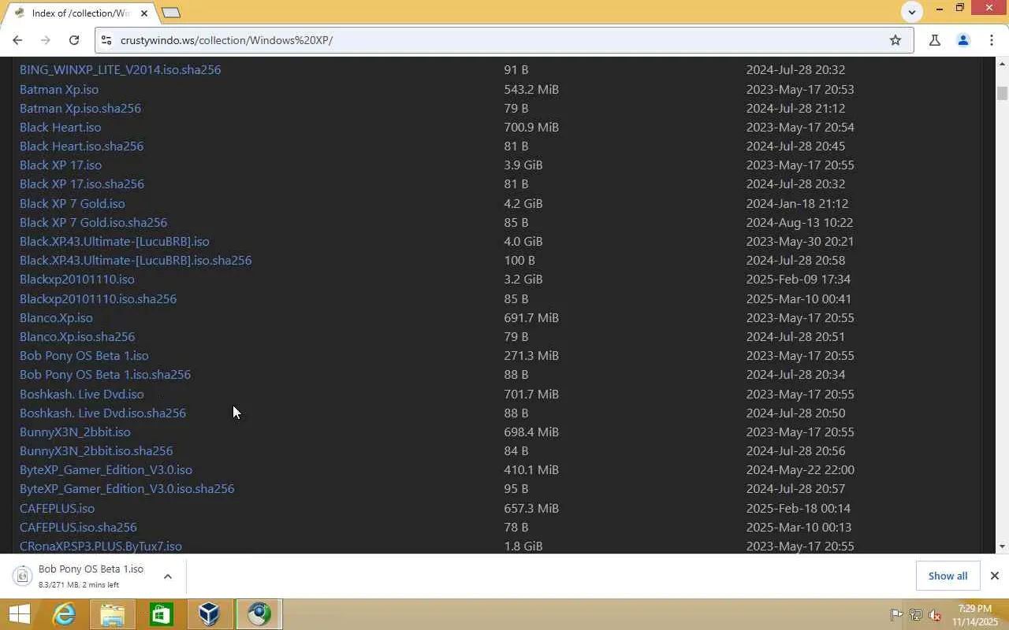Screen dimensions: 1009x630
Task: Switch to VirtualBox on the taskbar
Action: pyautogui.click(x=210, y=614)
